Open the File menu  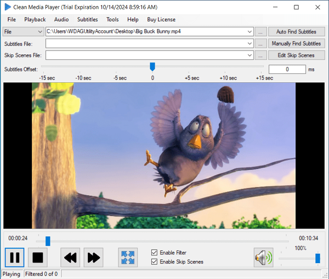click(x=12, y=20)
